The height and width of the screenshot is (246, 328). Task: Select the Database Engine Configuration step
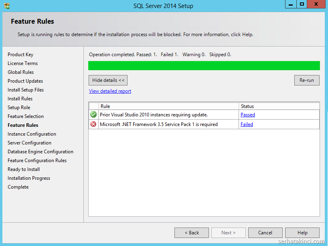[40, 152]
